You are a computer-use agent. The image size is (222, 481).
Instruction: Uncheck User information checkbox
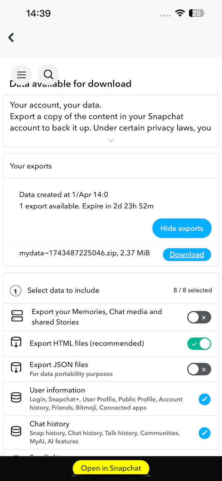tap(205, 399)
